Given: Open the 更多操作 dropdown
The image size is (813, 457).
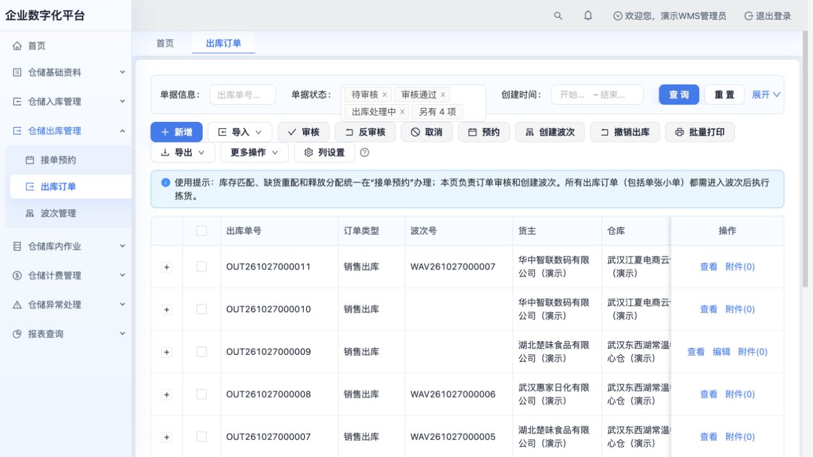Looking at the screenshot, I should pyautogui.click(x=254, y=153).
